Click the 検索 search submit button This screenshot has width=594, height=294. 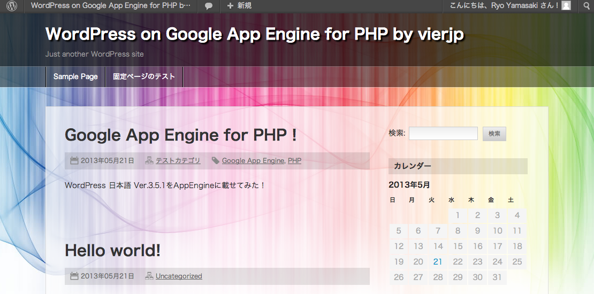494,134
